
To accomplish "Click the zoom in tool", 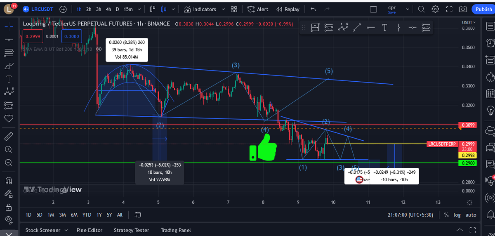I will tap(8, 149).
